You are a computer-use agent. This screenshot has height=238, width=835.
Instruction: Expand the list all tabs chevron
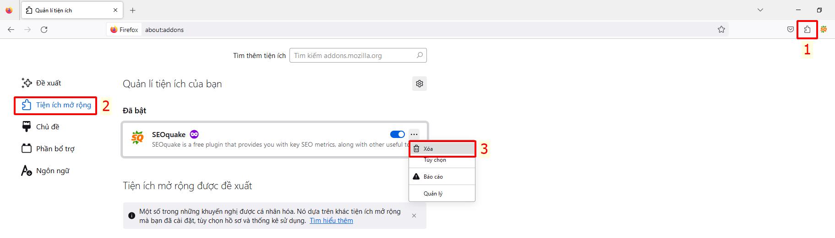(x=760, y=10)
